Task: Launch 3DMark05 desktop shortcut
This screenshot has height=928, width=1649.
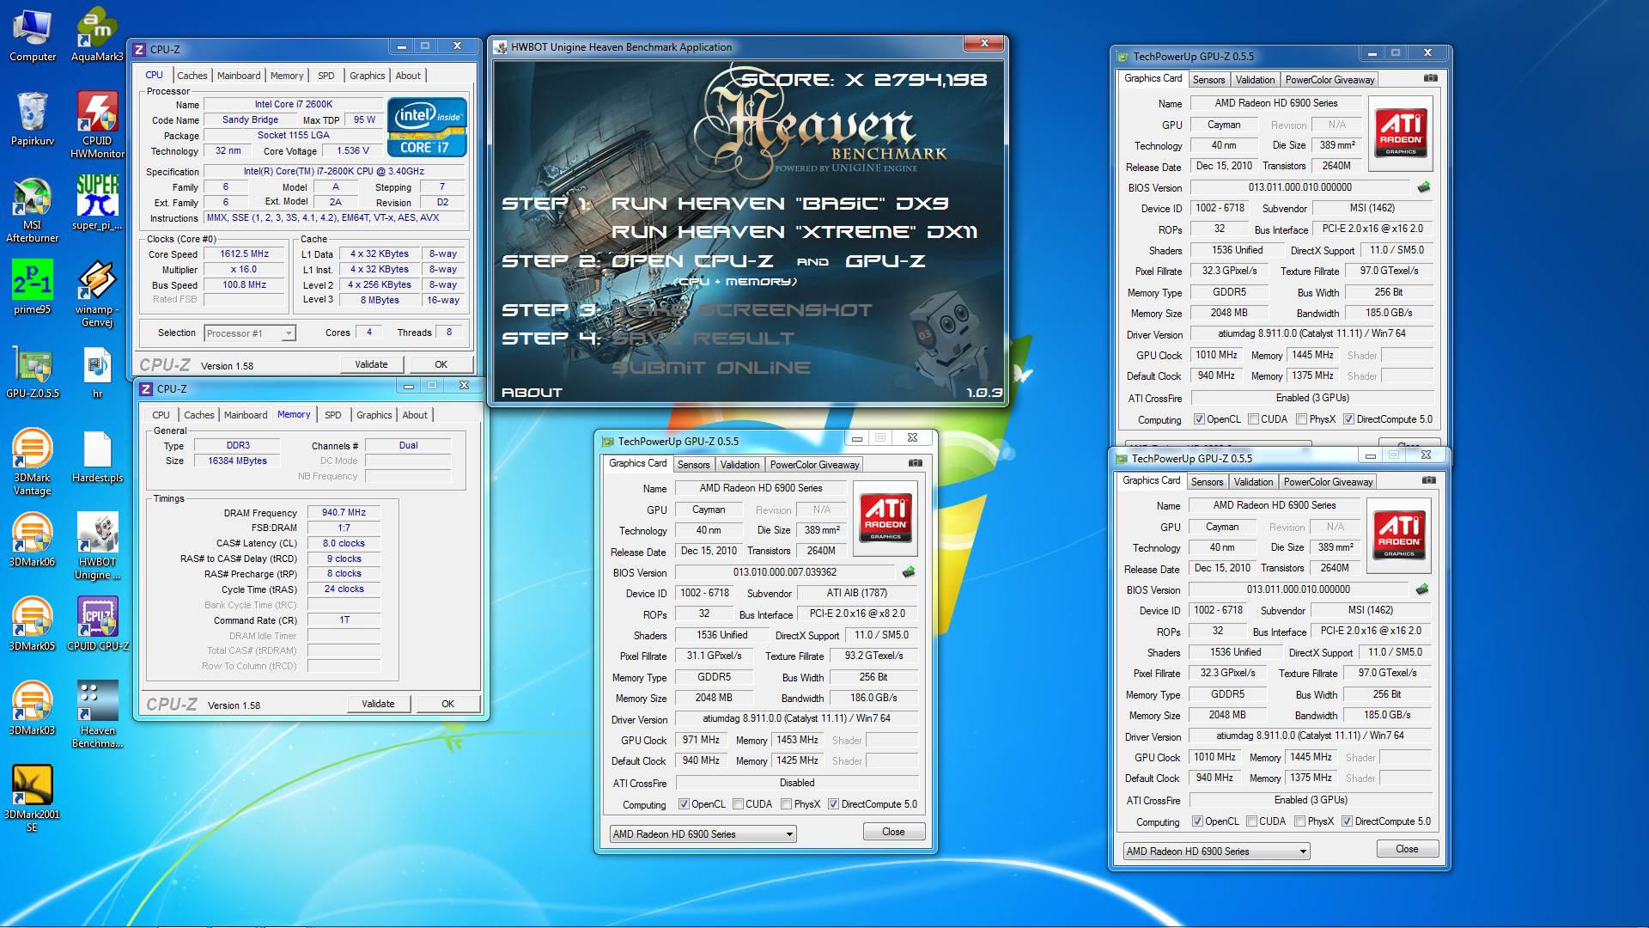Action: (x=33, y=625)
